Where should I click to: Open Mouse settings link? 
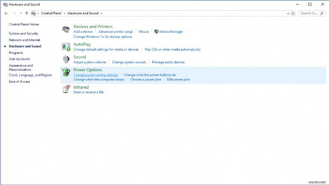144,32
